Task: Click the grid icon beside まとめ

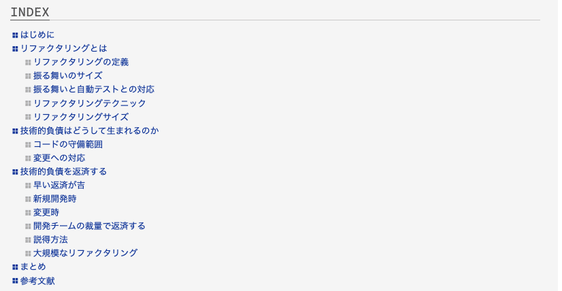Action: [15, 267]
